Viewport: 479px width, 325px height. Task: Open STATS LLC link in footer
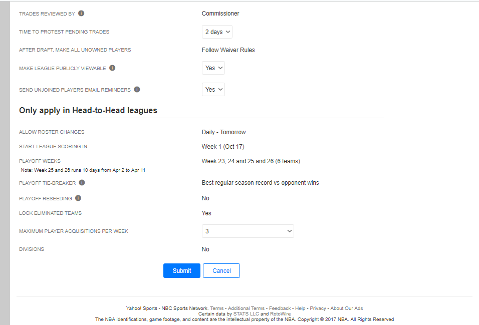pyautogui.click(x=246, y=314)
